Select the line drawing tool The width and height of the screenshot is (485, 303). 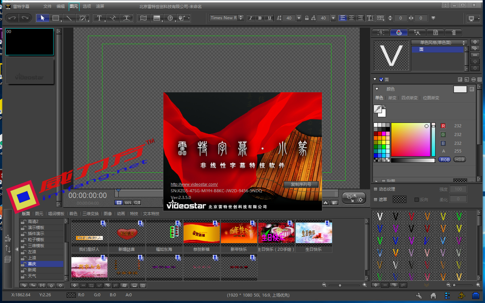coord(69,18)
